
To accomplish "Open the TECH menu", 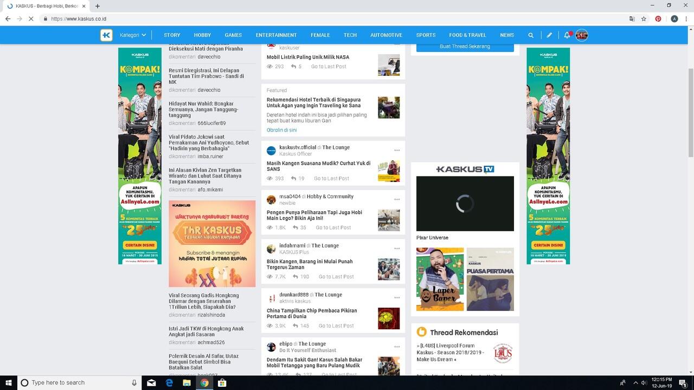I will (350, 35).
